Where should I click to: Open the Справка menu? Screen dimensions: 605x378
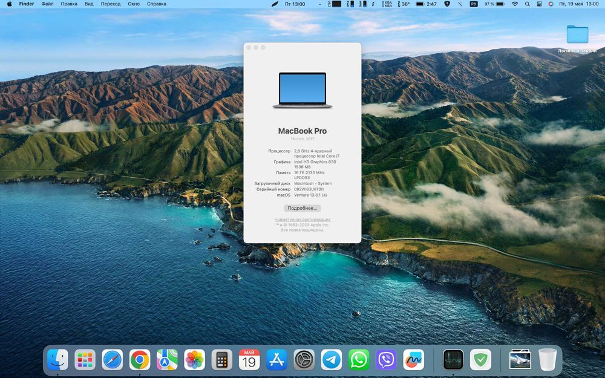[157, 4]
